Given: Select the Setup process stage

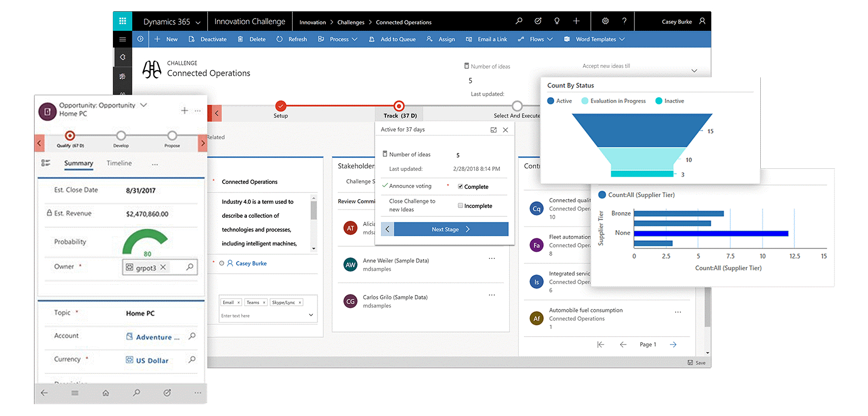Looking at the screenshot, I should click(280, 106).
